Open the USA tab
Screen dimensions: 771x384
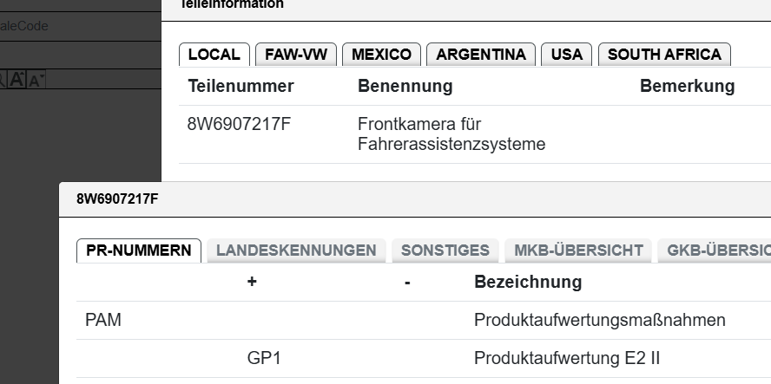tap(566, 55)
